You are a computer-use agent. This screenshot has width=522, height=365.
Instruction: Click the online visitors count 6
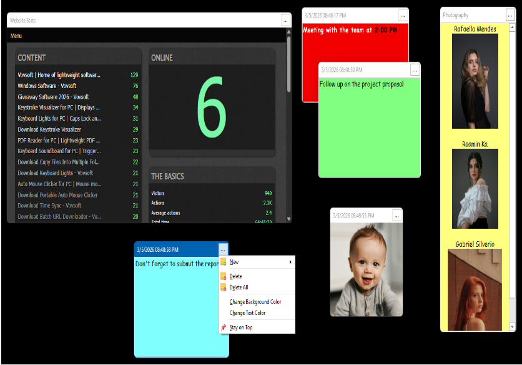pos(212,107)
